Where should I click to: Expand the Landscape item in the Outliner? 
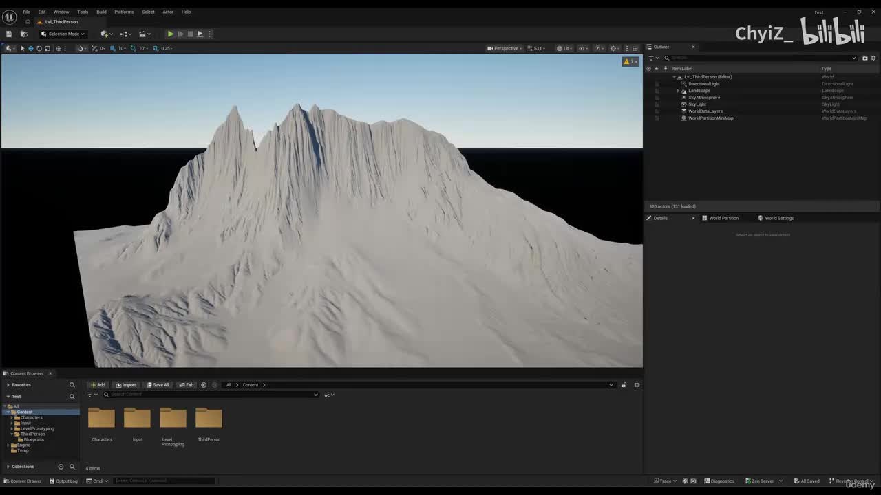pyautogui.click(x=678, y=91)
